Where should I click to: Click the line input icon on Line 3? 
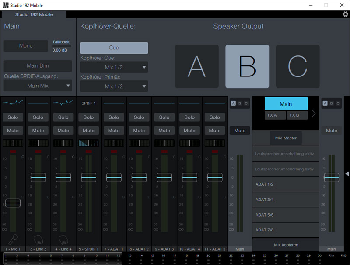pyautogui.click(x=38, y=240)
